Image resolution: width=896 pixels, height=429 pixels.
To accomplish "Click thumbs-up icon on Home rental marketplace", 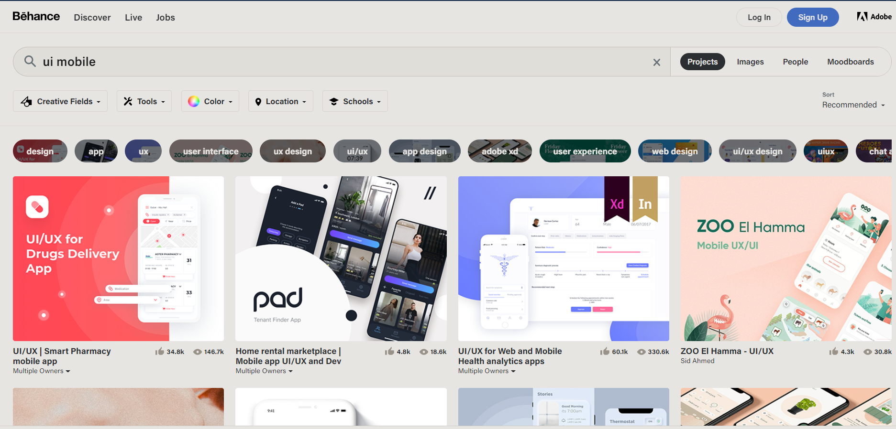I will pos(389,352).
